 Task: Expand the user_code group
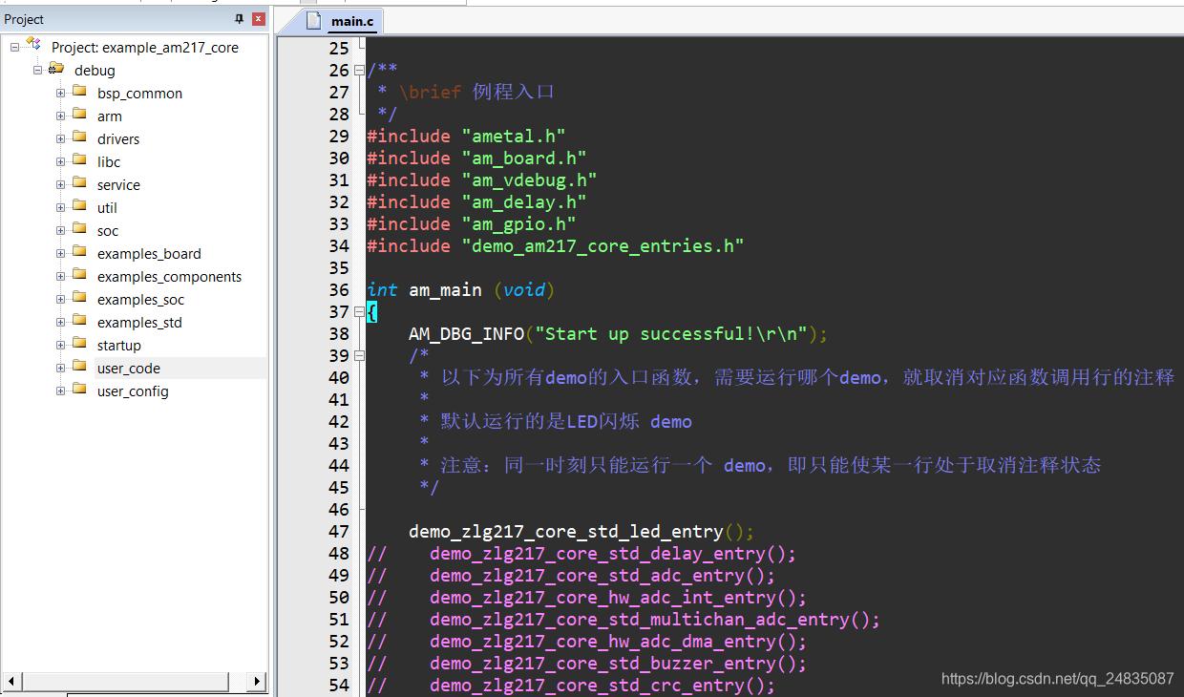point(60,368)
